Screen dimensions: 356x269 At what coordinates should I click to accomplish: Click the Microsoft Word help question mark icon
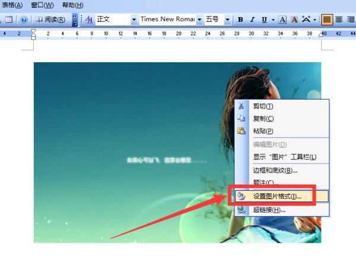(24, 20)
